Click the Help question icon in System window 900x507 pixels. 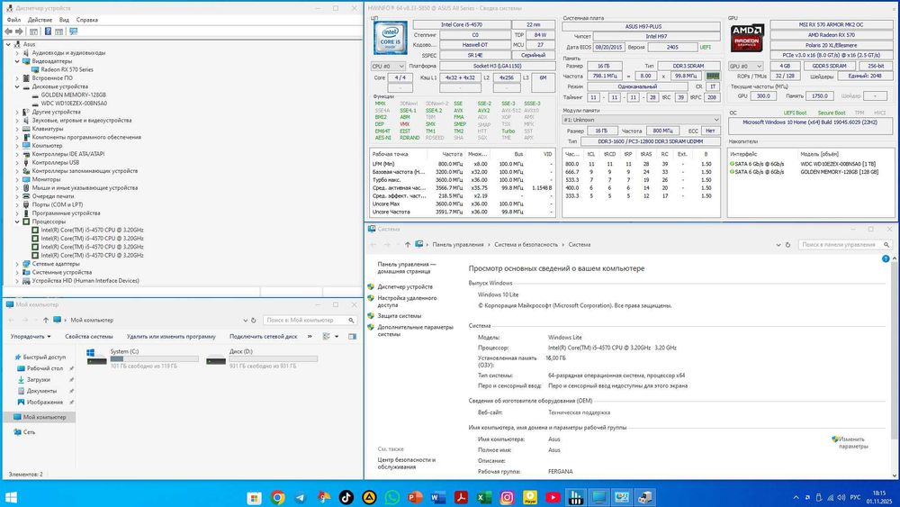(885, 259)
